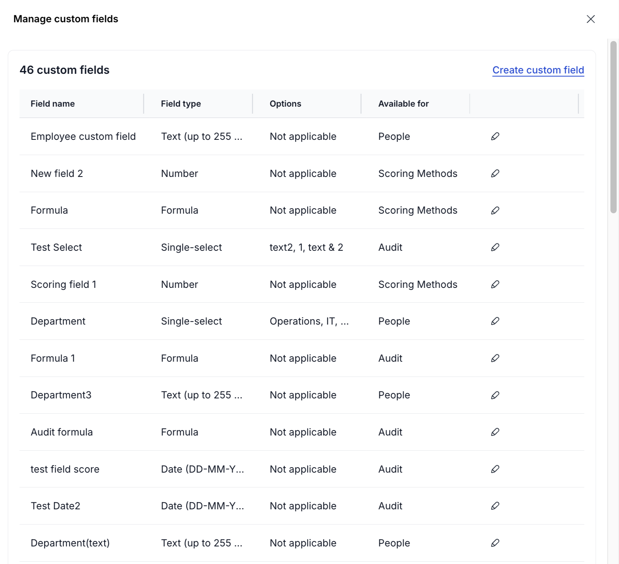
Task: Select the Test Select field name cell
Action: click(x=57, y=247)
